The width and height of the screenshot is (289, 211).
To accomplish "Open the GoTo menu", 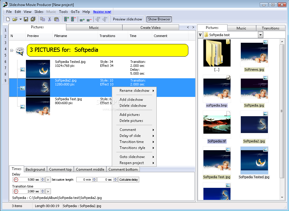I will pyautogui.click(x=75, y=12).
